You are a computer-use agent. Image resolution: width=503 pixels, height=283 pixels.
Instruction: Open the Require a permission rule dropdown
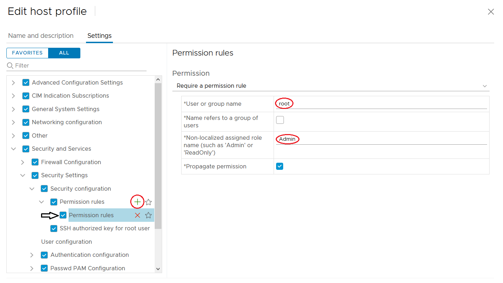tap(485, 86)
